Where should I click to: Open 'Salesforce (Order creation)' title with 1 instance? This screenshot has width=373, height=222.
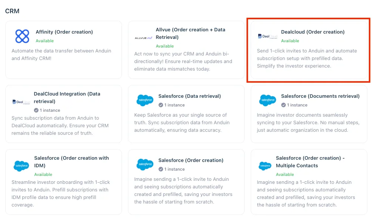[191, 160]
